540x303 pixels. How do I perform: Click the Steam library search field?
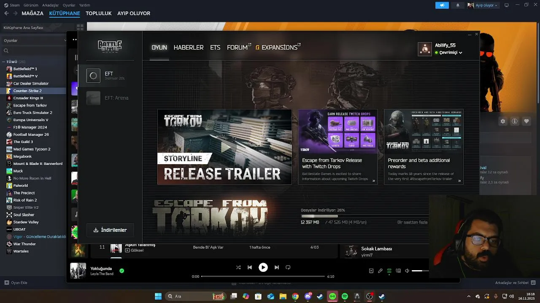click(x=34, y=50)
